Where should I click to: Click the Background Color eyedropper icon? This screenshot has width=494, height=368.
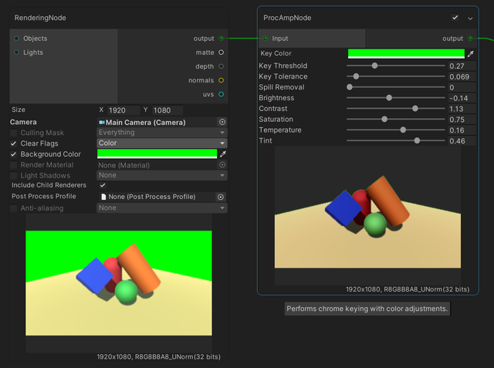223,154
